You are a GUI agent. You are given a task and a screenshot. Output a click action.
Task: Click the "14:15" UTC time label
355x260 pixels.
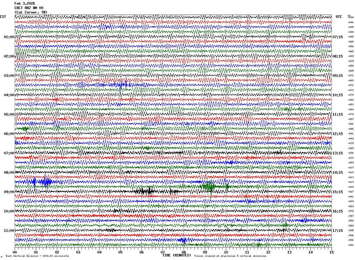[x=337, y=173]
